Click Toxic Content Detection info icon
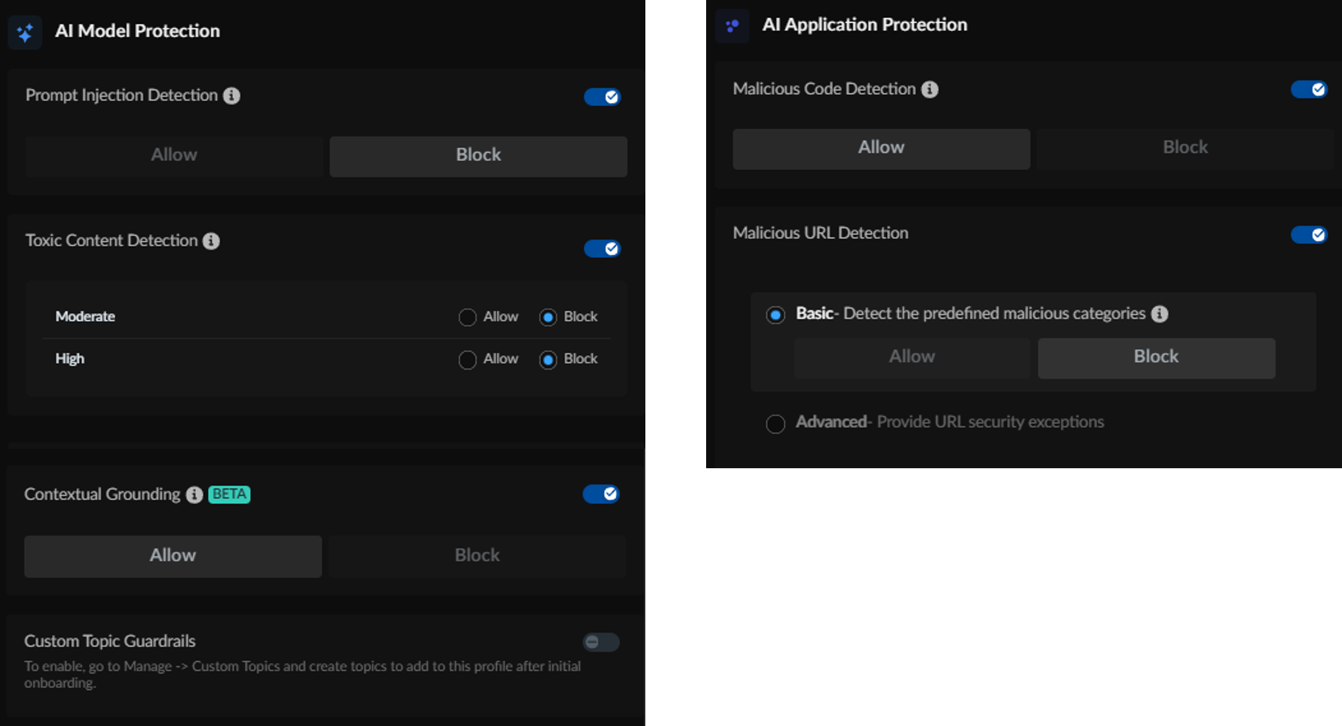The image size is (1342, 726). (x=211, y=241)
